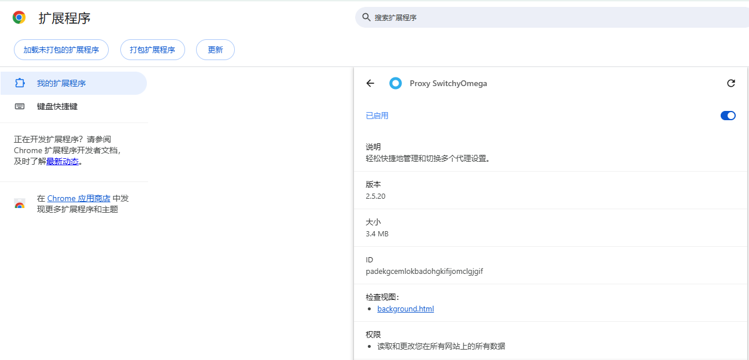
Task: Open the background.html inspect view link
Action: [405, 309]
